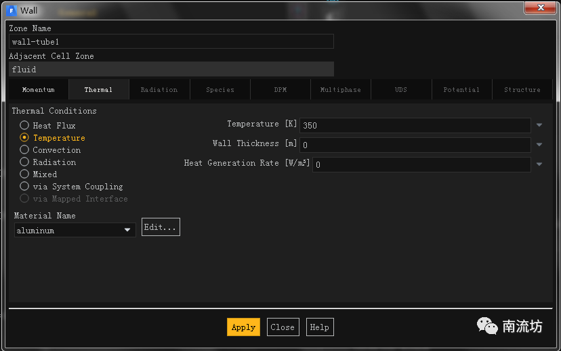Click the Help button

point(319,327)
